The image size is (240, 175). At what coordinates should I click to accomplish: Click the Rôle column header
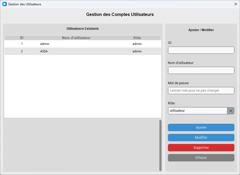coord(137,38)
